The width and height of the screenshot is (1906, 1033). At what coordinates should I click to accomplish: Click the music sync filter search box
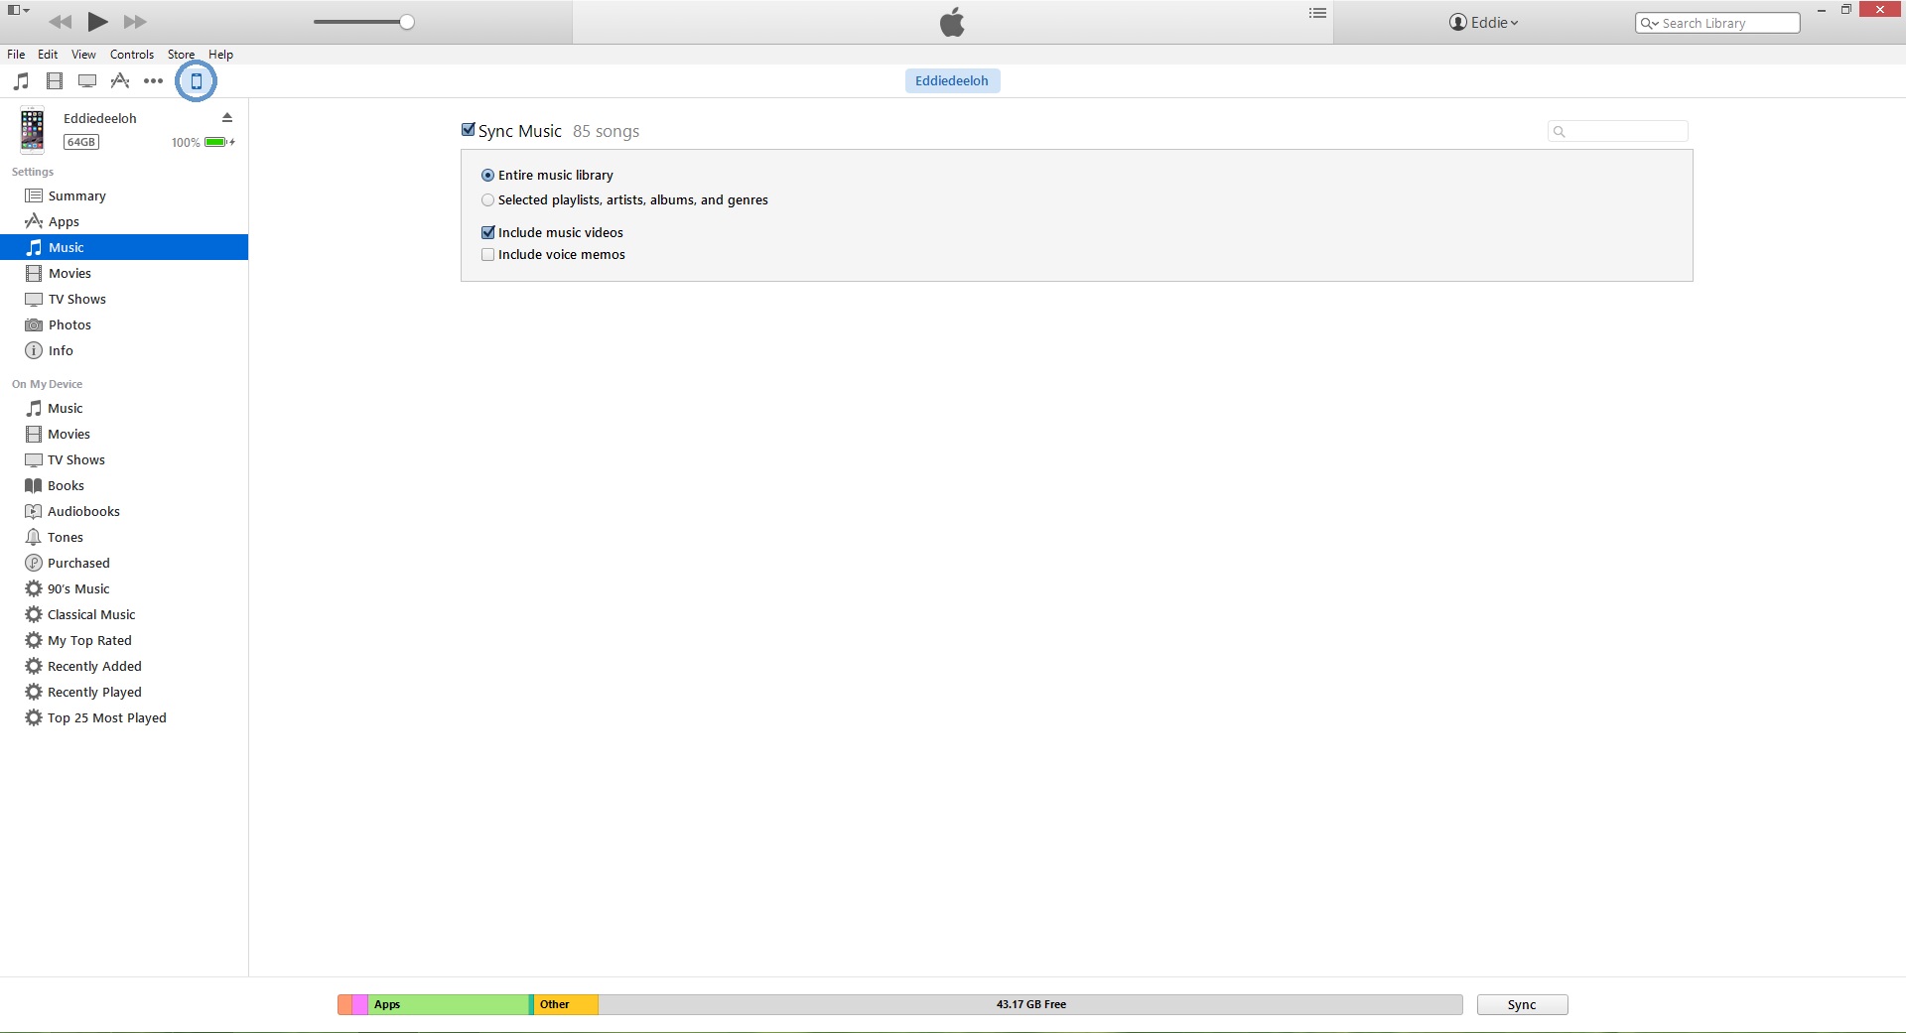(x=1618, y=131)
